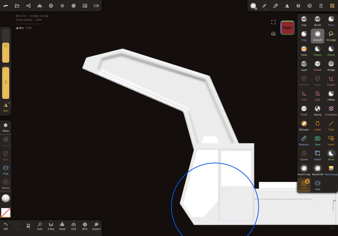
Task: Select the Planar tool
Action: [x=331, y=51]
